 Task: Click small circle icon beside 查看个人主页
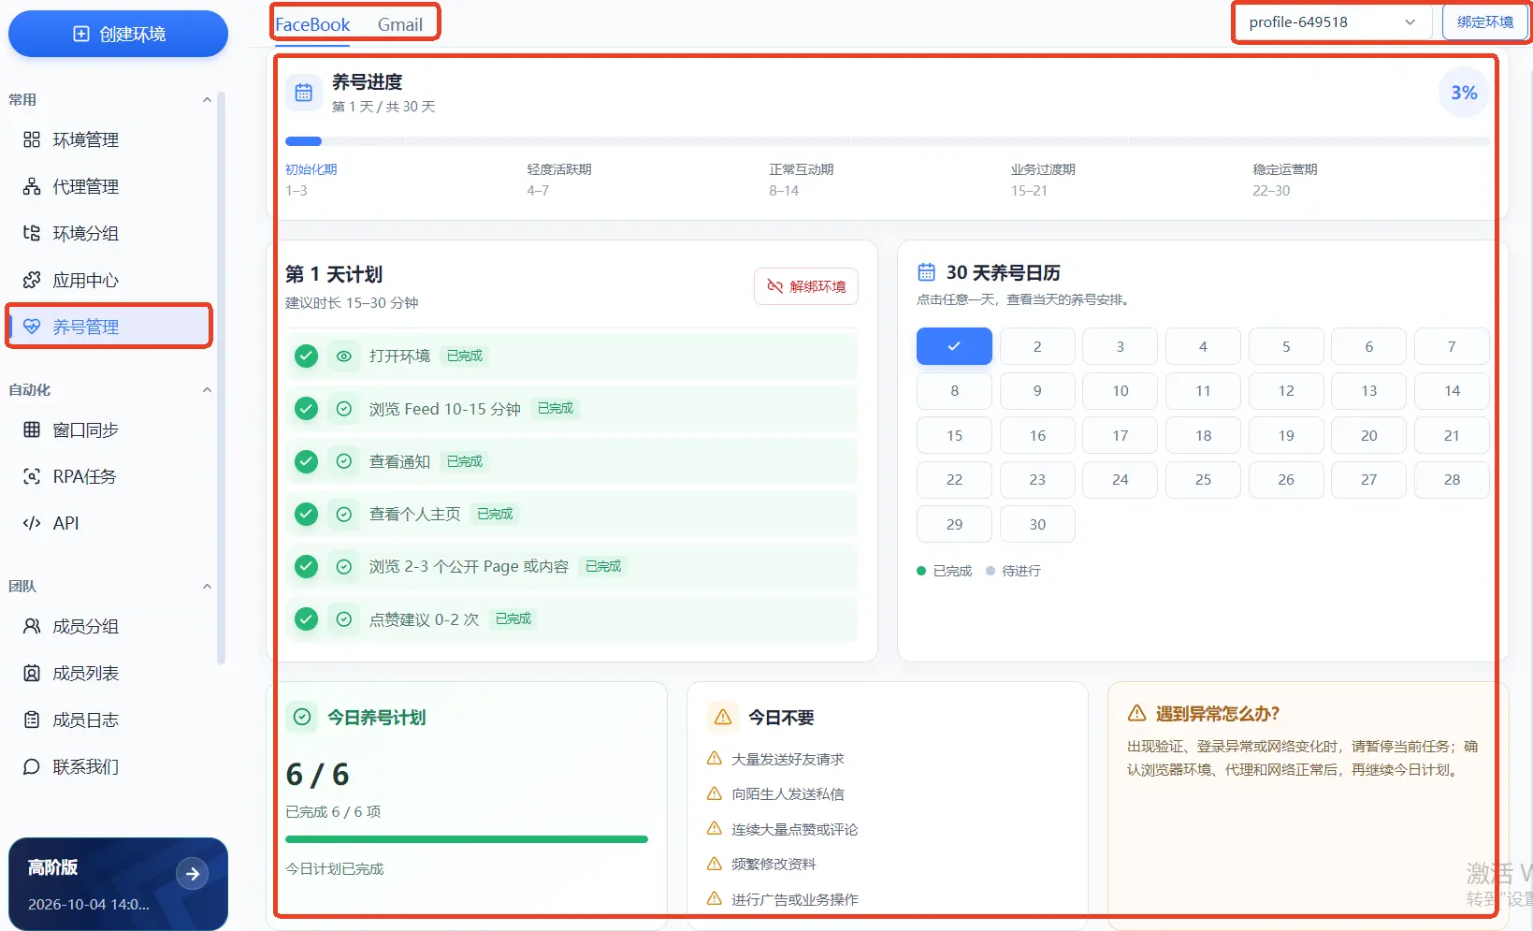[344, 514]
